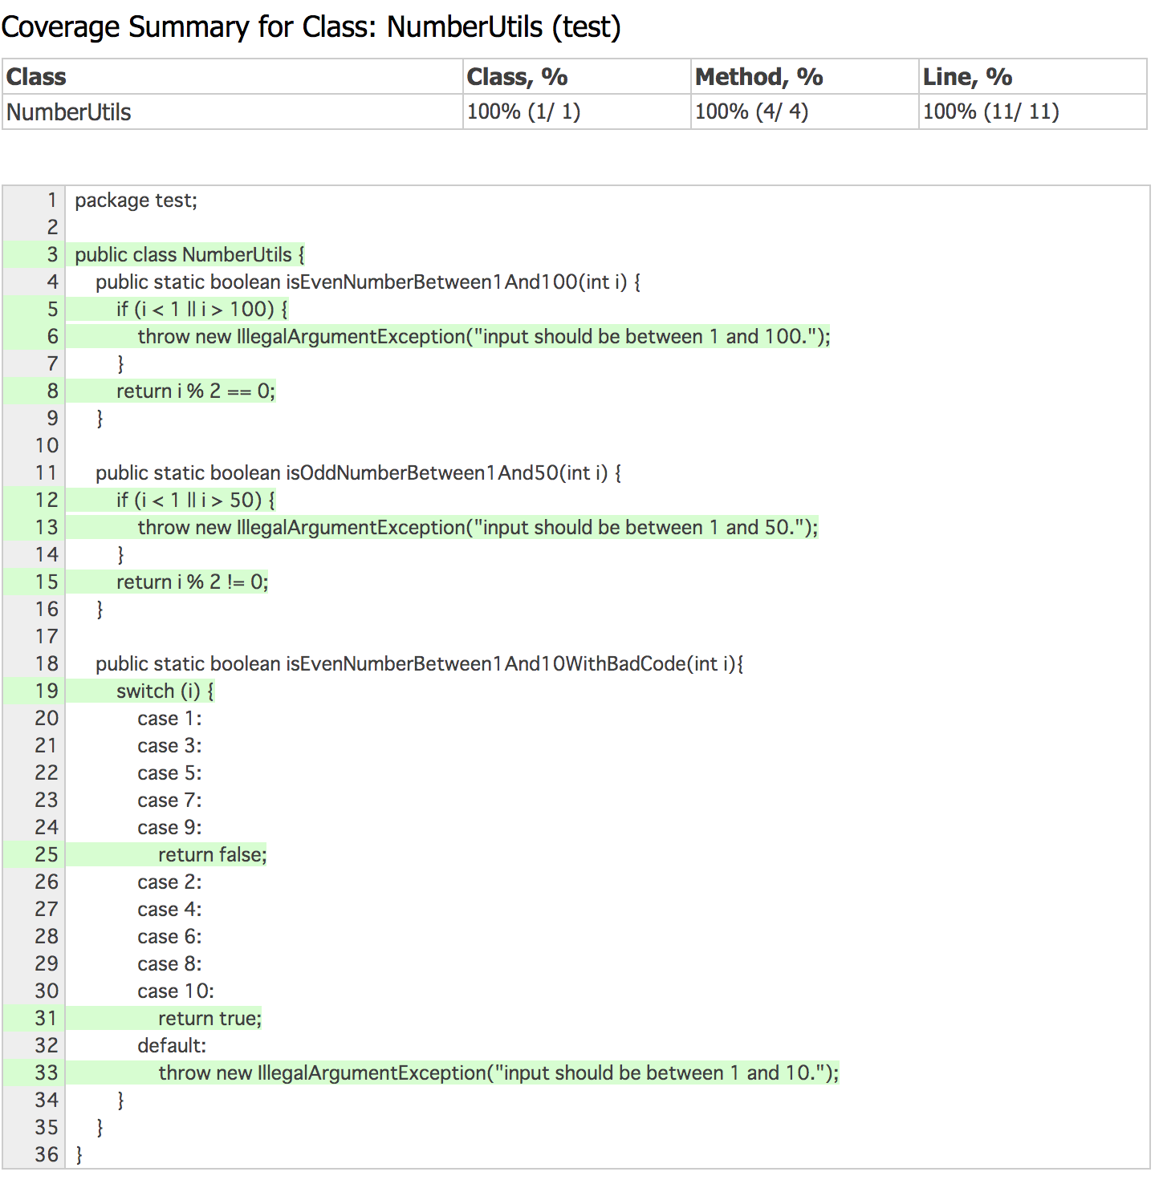Click the 'return i % 2 == 0;' line
Screen dimensions: 1159x1192
(195, 391)
